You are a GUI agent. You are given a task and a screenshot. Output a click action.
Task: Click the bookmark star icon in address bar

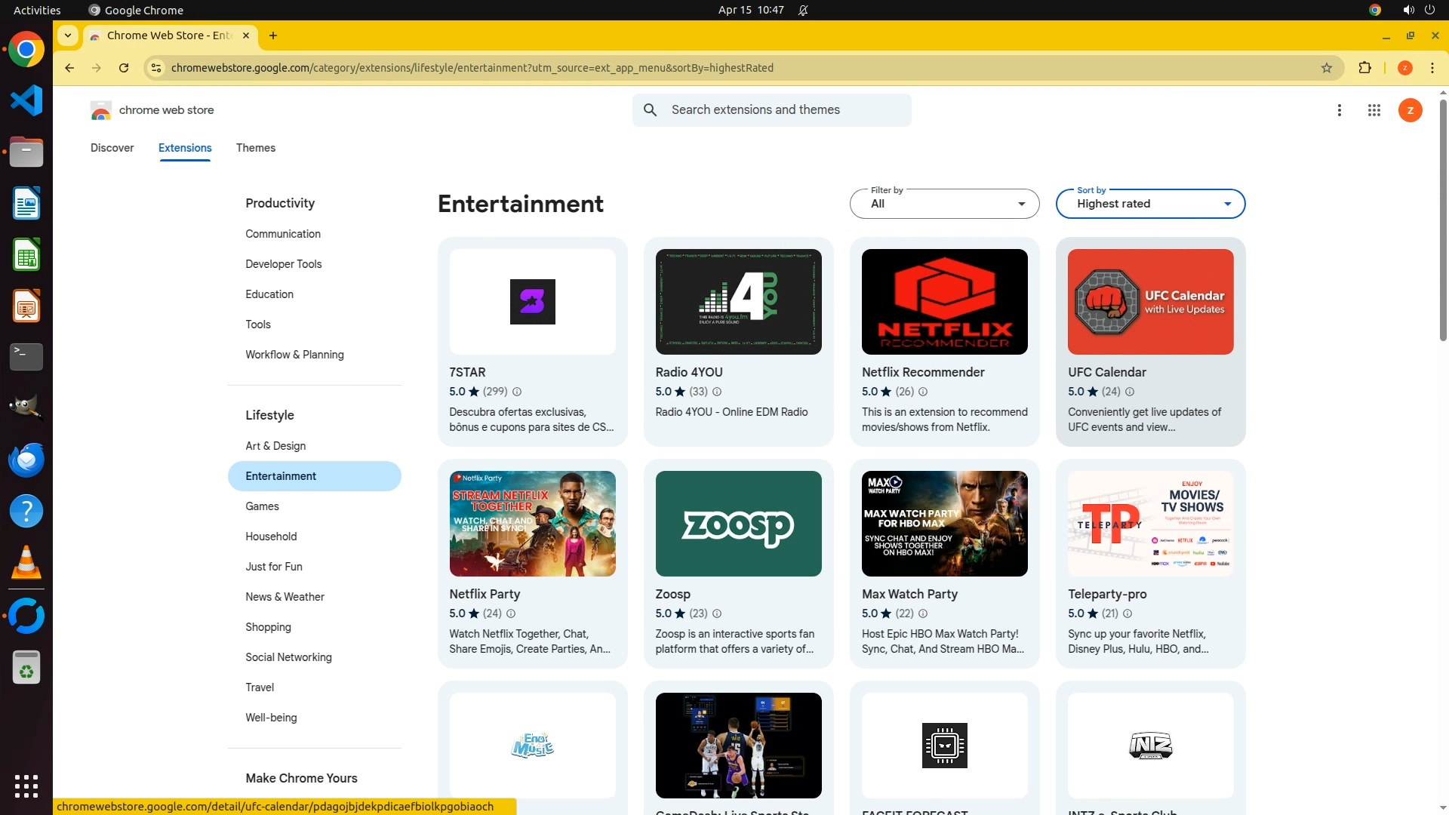coord(1327,68)
